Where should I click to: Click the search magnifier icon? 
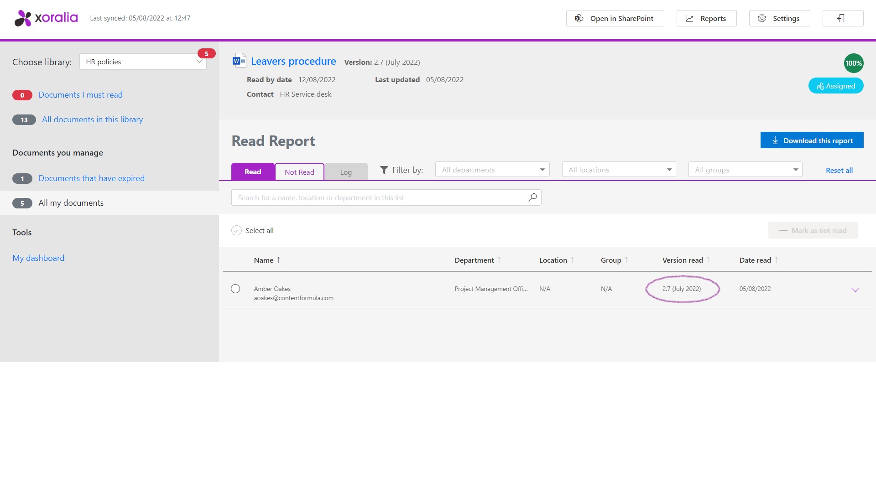532,197
